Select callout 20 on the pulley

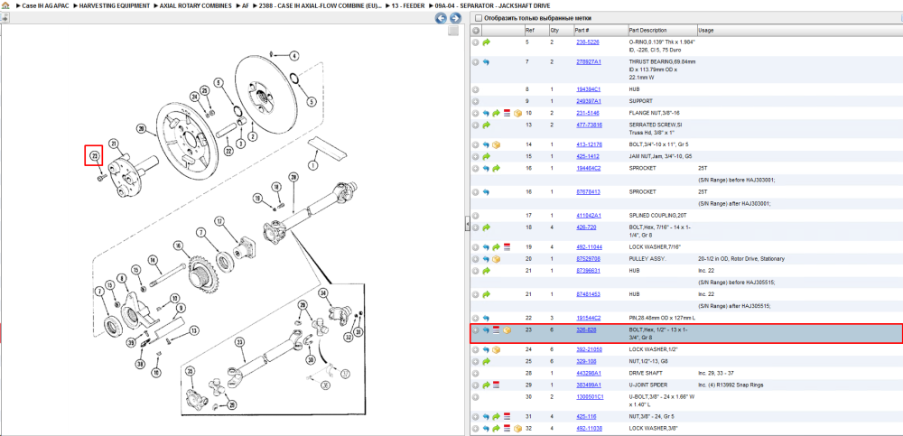point(141,129)
